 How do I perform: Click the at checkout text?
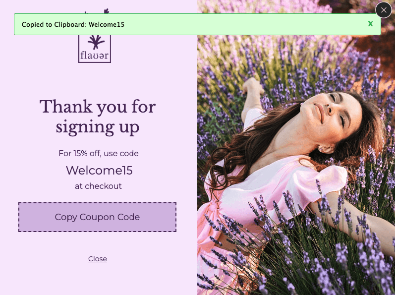coord(98,186)
